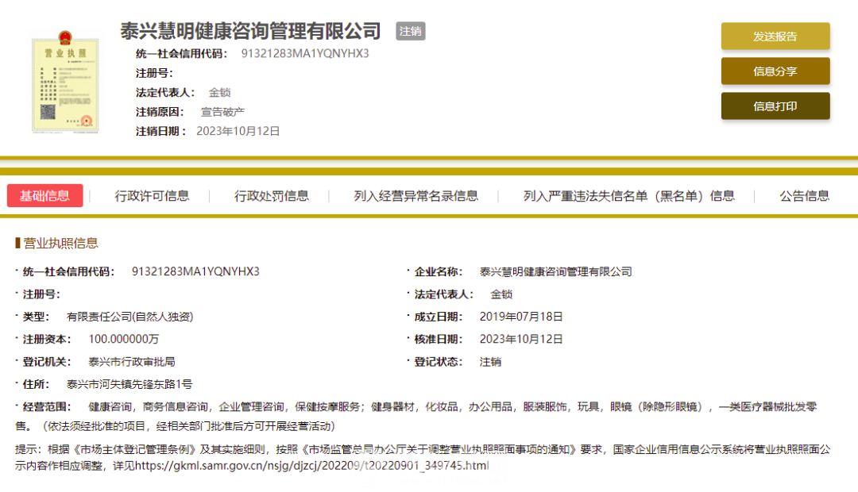Click 企业名称 value in license info
This screenshot has height=492, width=858.
[556, 271]
